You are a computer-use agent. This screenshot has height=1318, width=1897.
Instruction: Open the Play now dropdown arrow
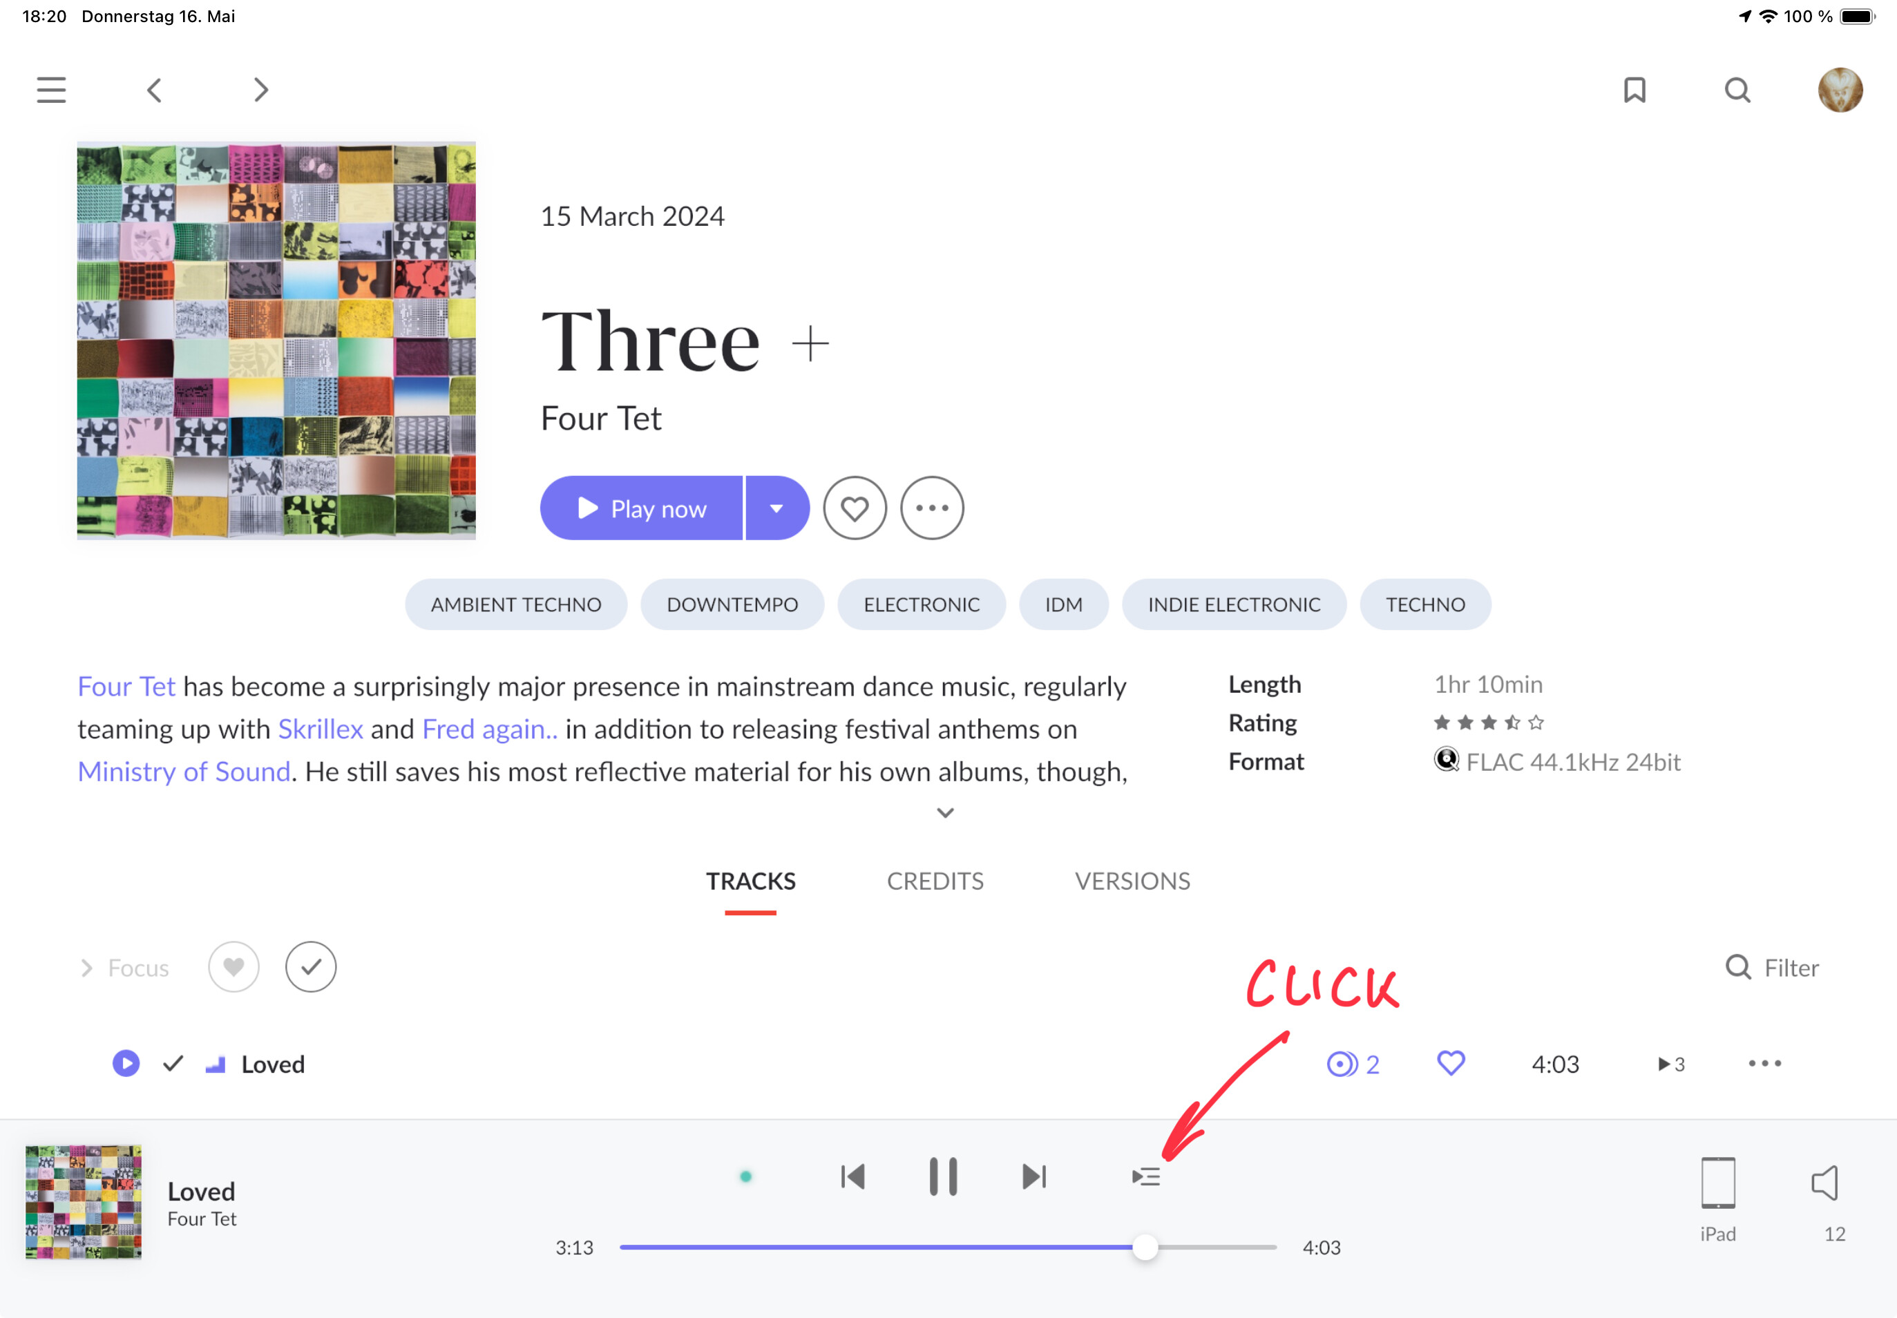point(777,508)
